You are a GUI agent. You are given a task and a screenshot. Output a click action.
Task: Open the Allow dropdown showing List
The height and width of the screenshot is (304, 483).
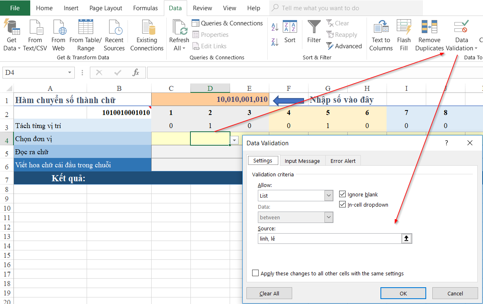(x=329, y=196)
